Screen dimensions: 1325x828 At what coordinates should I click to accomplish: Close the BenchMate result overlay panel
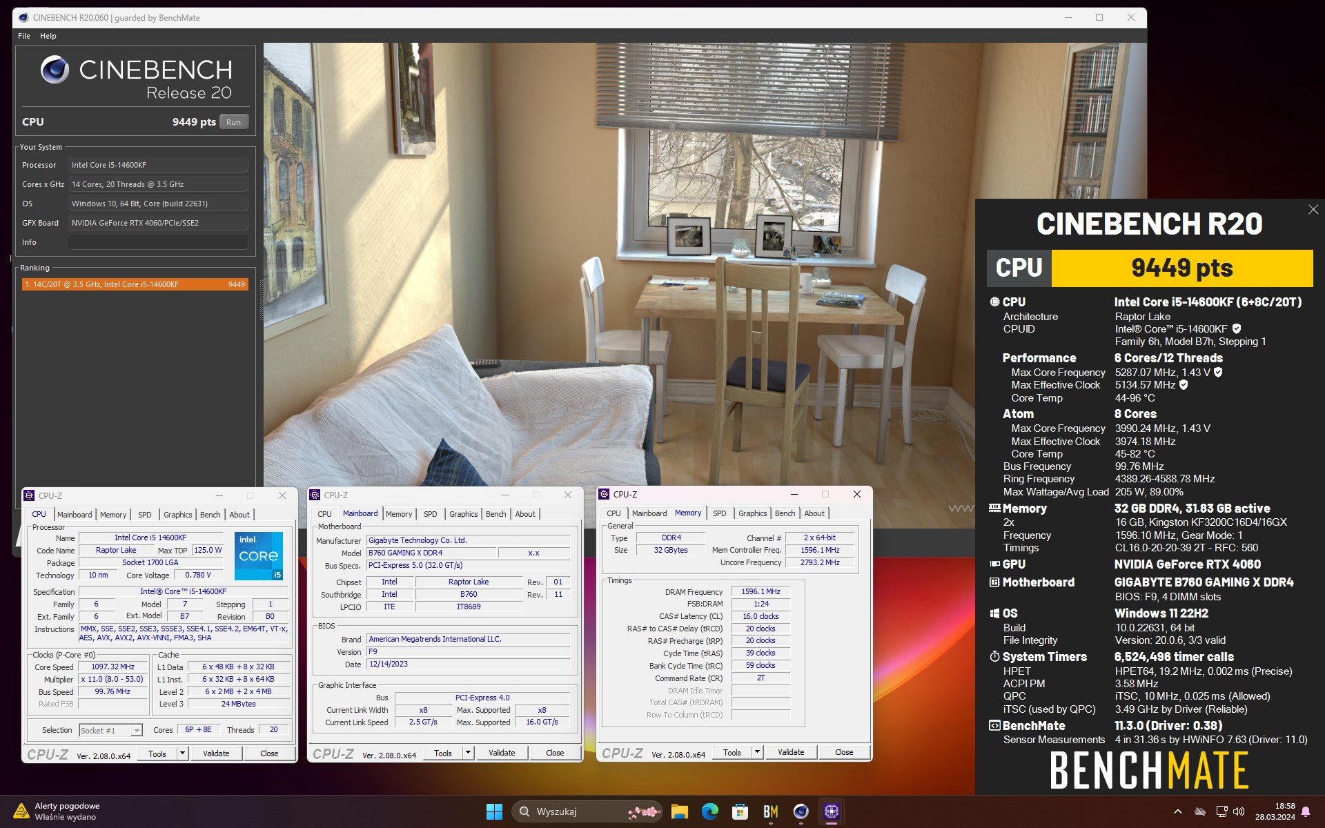pos(1313,210)
